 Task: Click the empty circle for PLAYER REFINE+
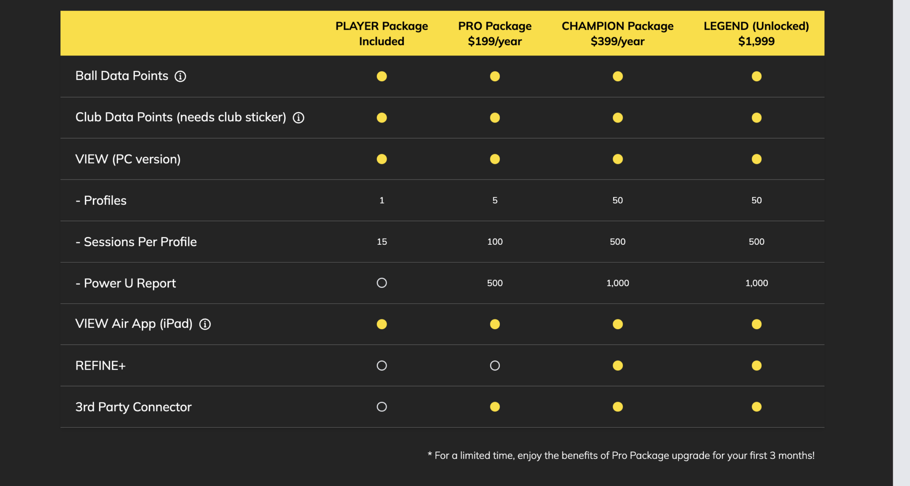pos(382,366)
